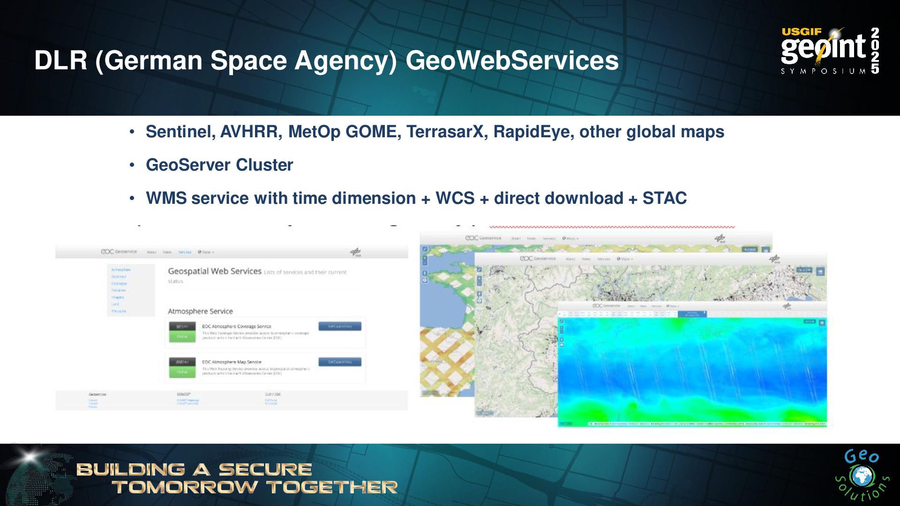Click GetCapabilities for EOC Atmosphere Coverage Service
This screenshot has height=506, width=900.
click(x=339, y=326)
